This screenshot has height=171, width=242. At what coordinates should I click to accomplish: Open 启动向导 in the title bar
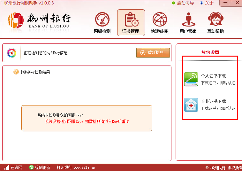(x=185, y=3)
